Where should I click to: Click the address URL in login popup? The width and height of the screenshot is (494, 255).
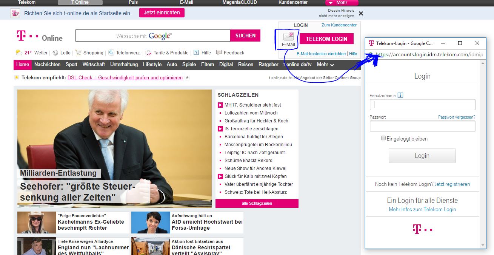pyautogui.click(x=429, y=54)
